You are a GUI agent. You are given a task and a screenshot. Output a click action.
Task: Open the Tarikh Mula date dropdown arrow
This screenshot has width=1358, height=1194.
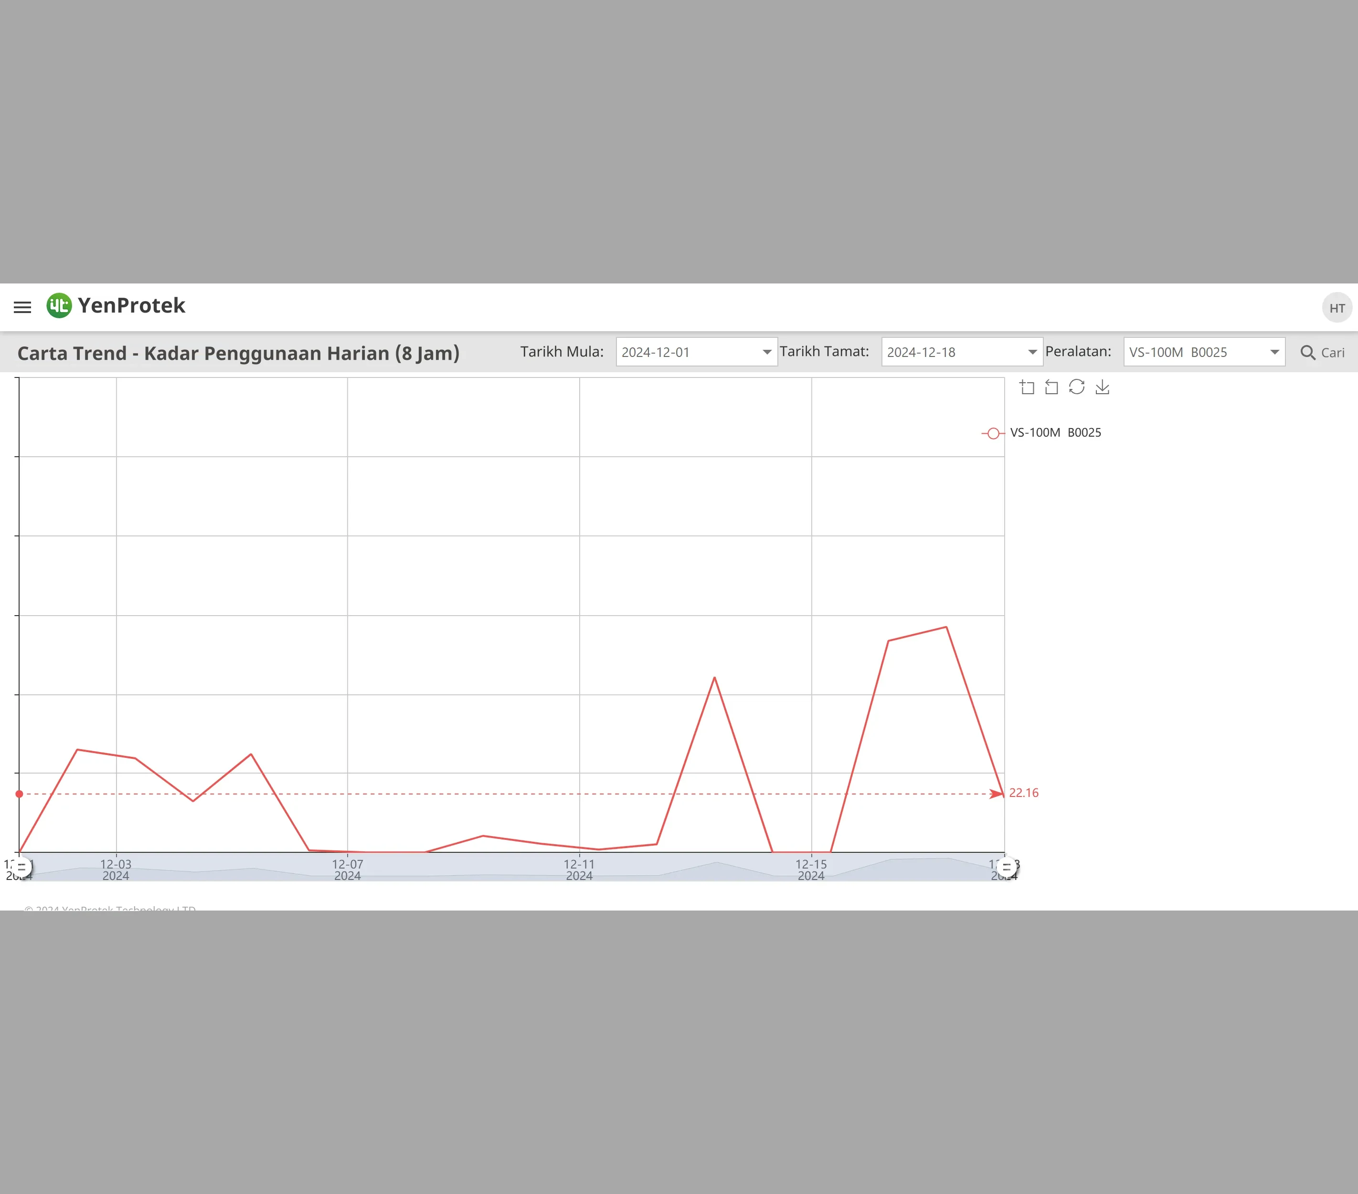pos(767,352)
